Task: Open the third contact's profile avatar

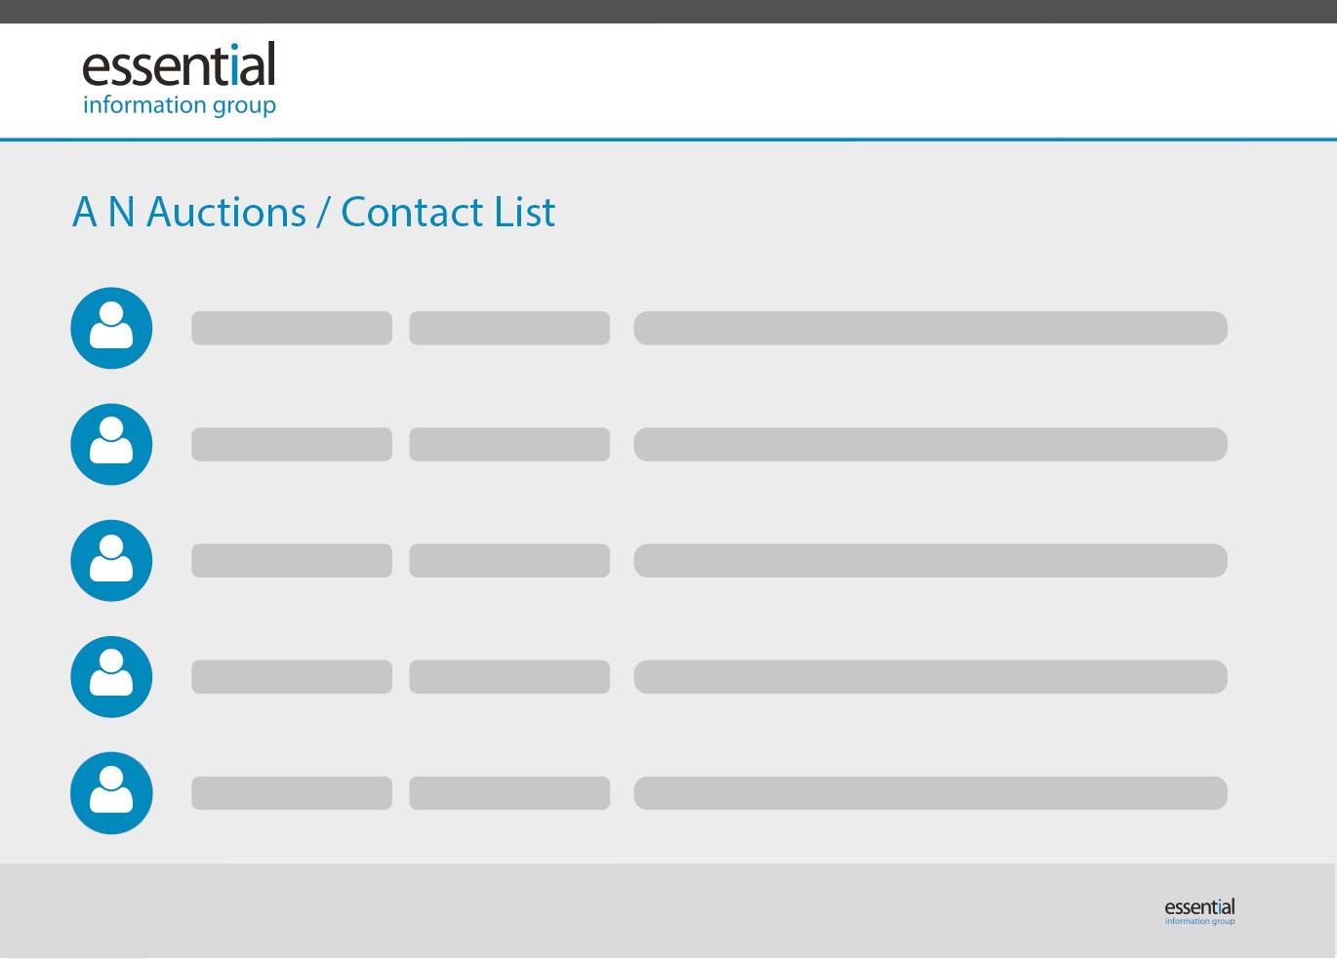Action: point(111,560)
